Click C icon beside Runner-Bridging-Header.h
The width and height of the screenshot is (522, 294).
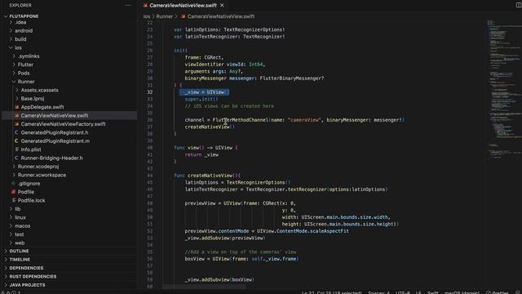[x=16, y=158]
